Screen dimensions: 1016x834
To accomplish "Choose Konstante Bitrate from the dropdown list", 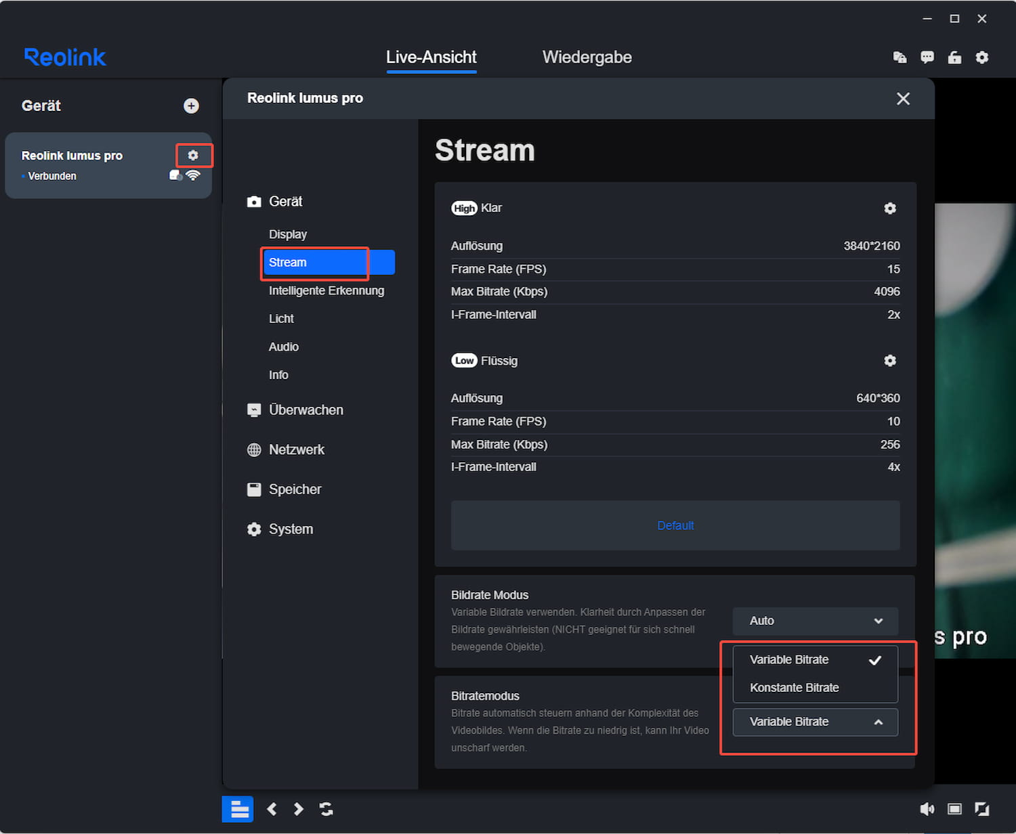I will click(x=816, y=688).
